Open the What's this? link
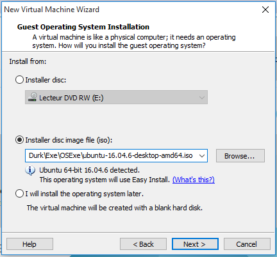Screen dimensions: 277x257 (194, 180)
